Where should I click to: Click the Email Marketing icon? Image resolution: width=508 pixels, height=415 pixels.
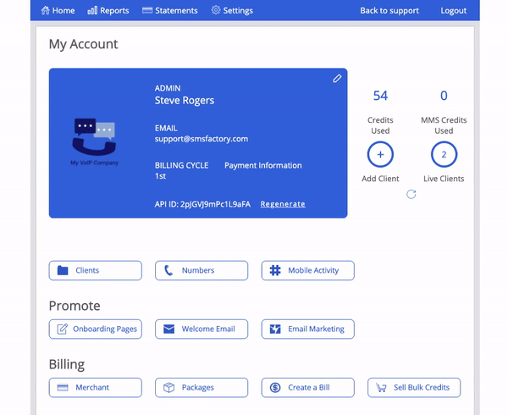(x=275, y=329)
